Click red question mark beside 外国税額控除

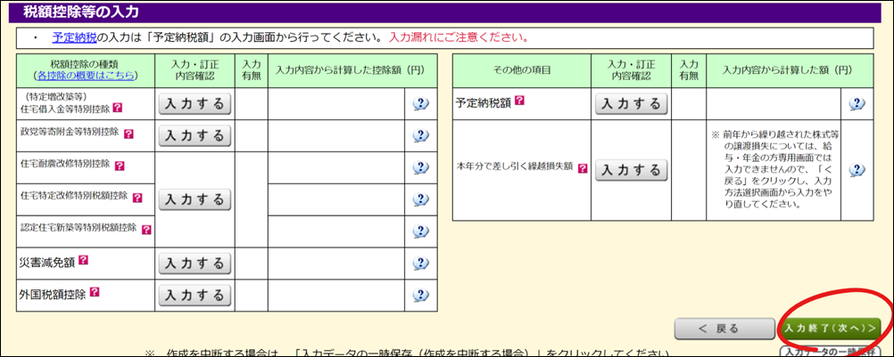95,292
